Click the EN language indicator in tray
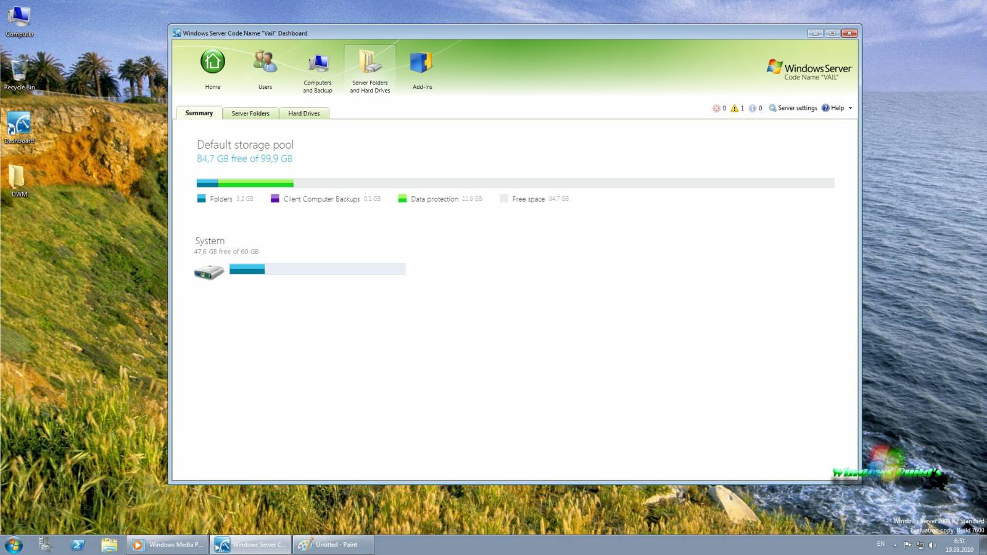The image size is (987, 555). point(881,544)
